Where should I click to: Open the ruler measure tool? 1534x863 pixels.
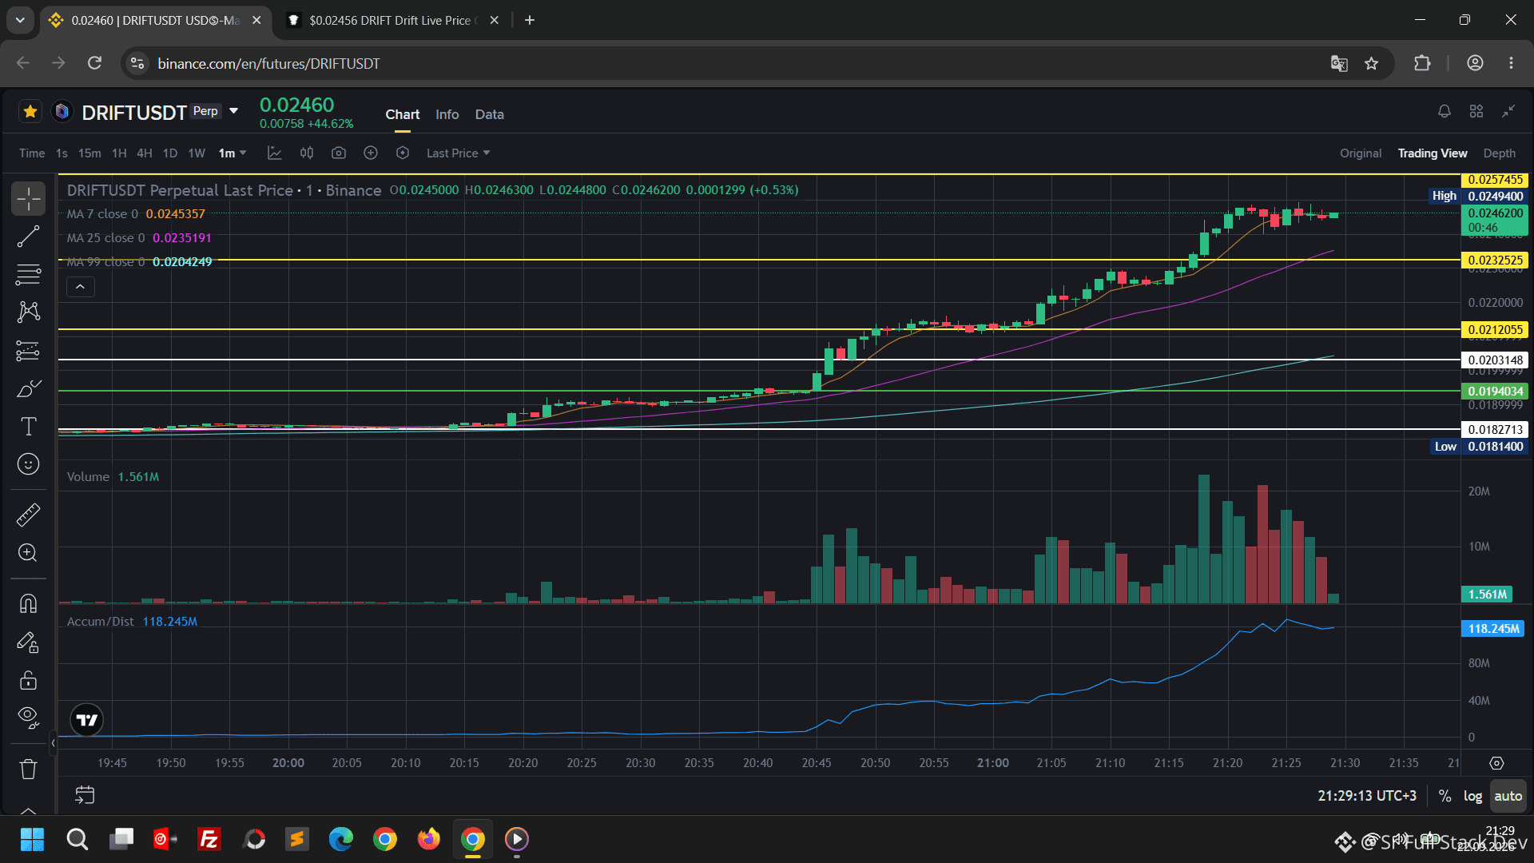click(28, 515)
